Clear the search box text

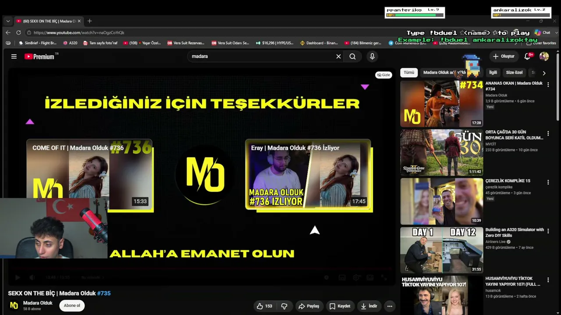[338, 56]
